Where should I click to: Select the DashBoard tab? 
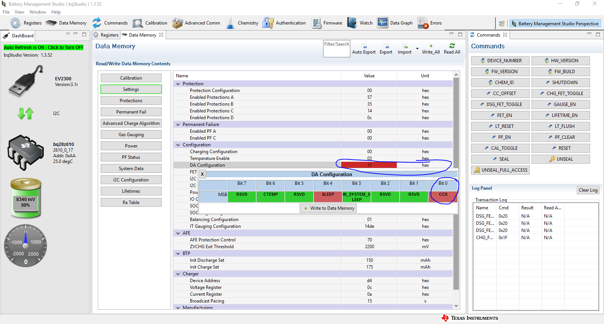(x=18, y=36)
